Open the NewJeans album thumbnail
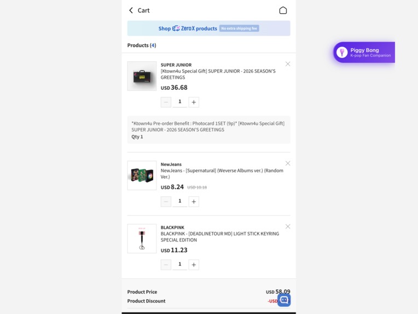Viewport: 418px width, 314px height. coord(142,175)
